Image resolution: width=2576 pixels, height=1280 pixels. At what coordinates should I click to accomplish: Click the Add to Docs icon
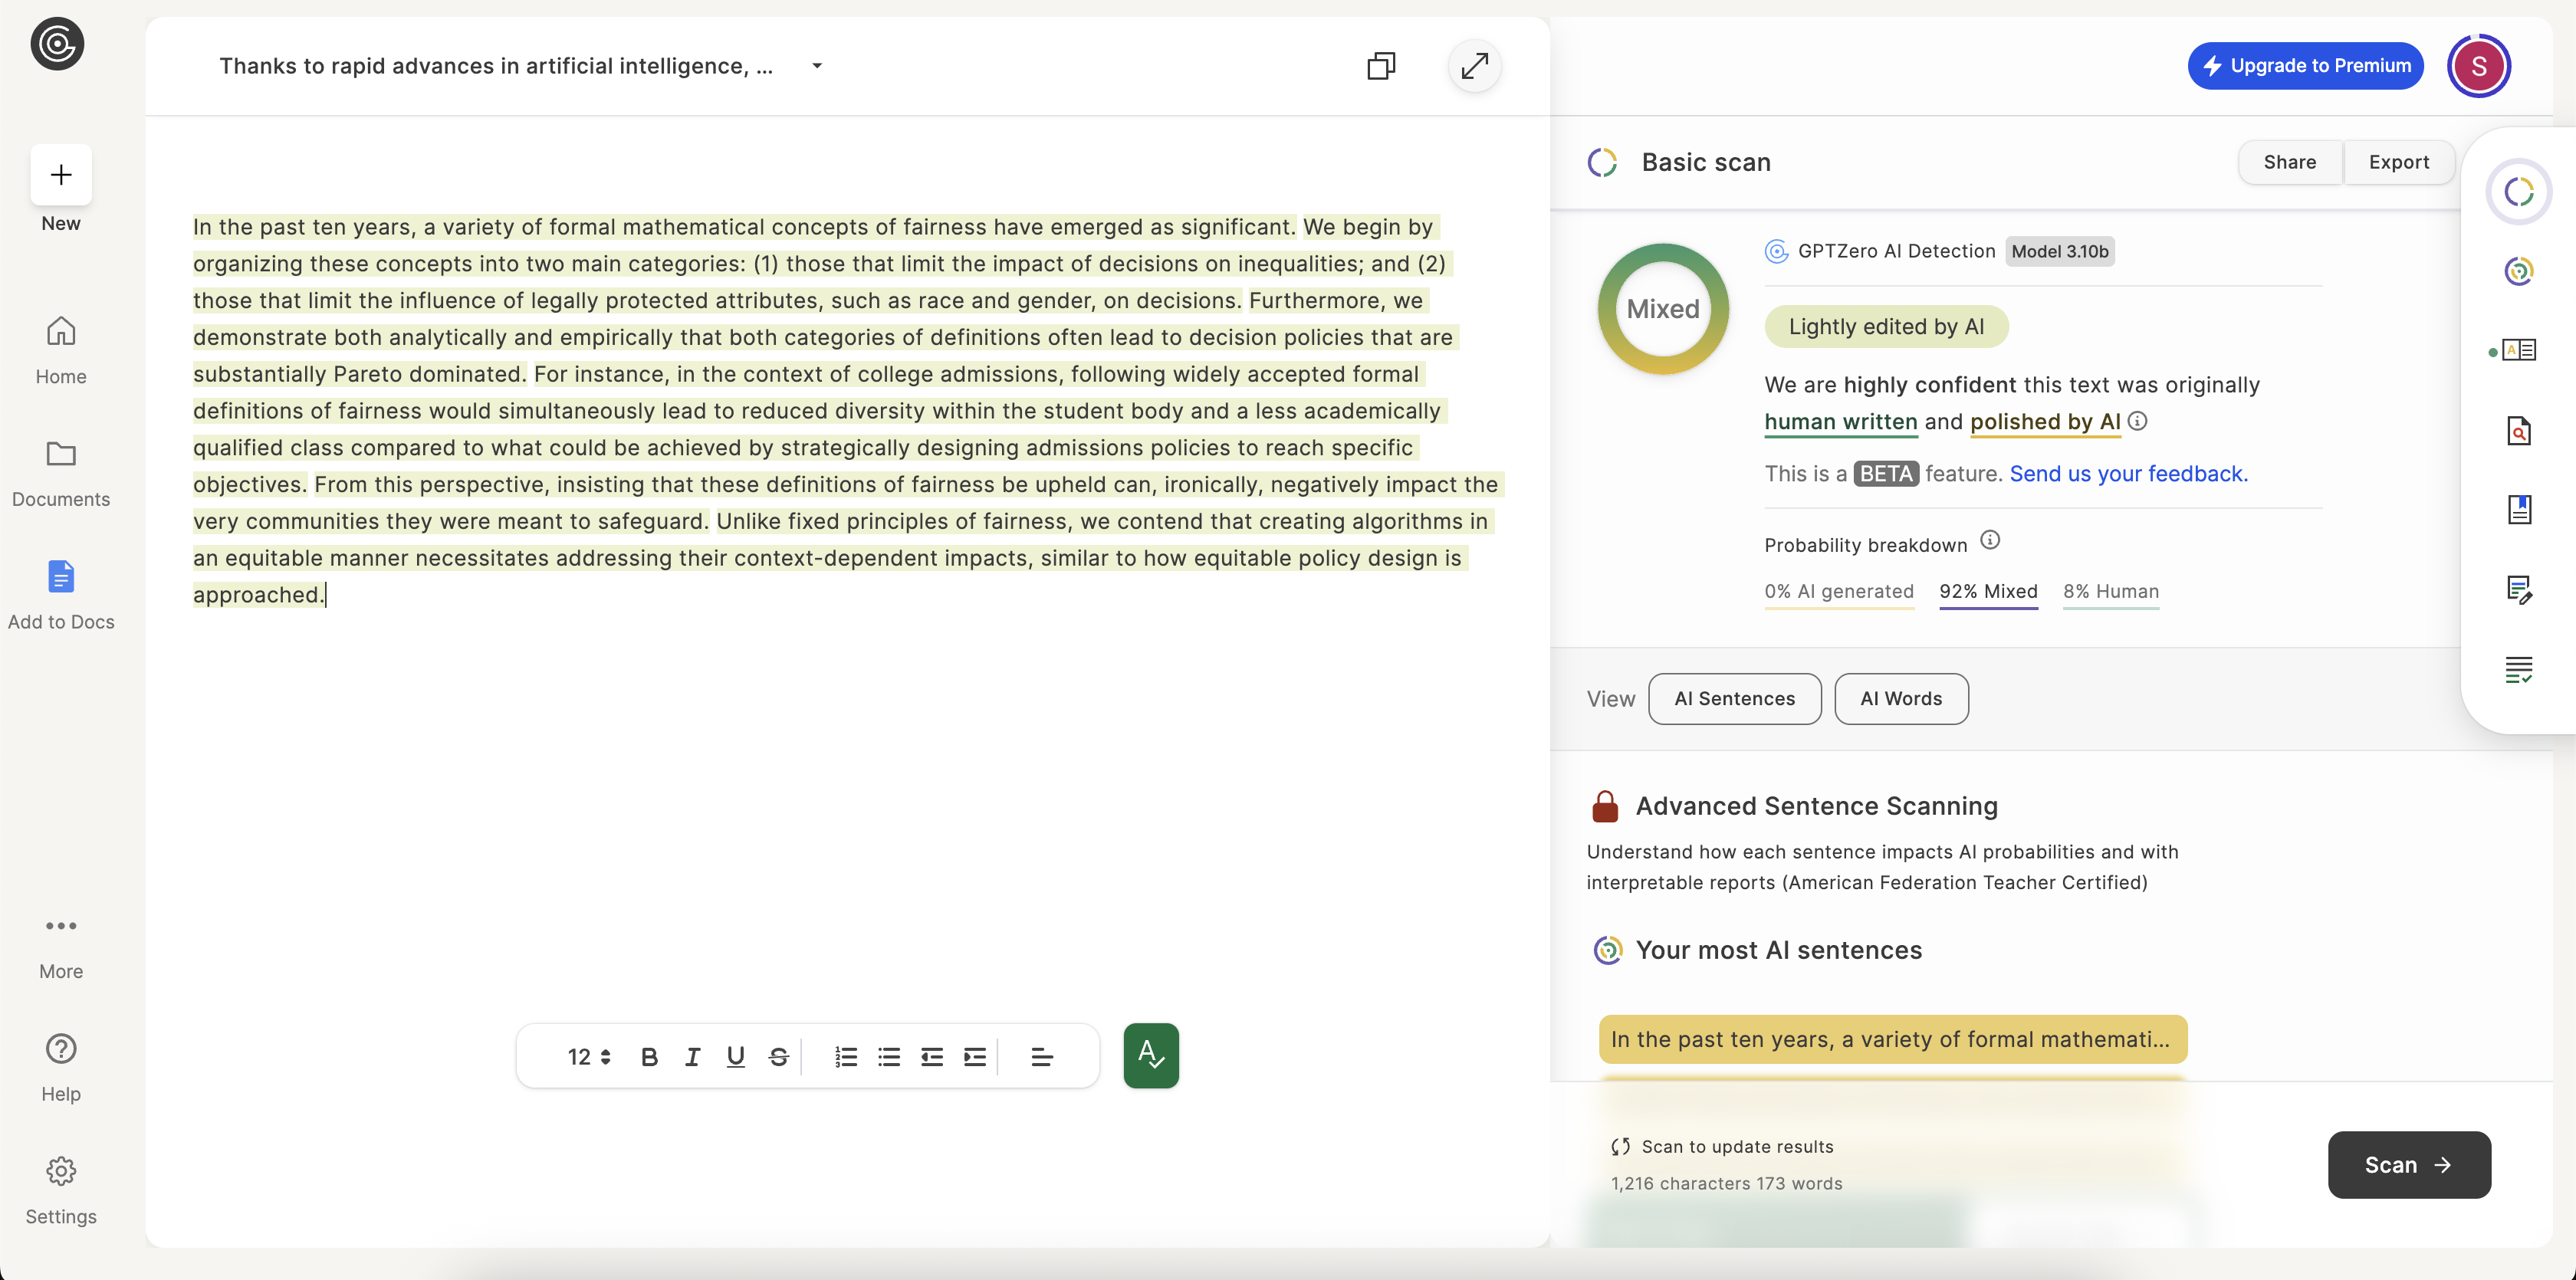tap(60, 577)
